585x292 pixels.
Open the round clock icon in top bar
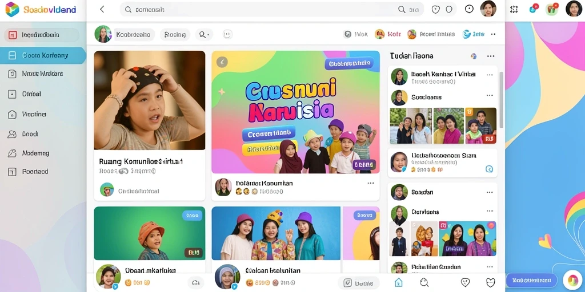point(470,9)
